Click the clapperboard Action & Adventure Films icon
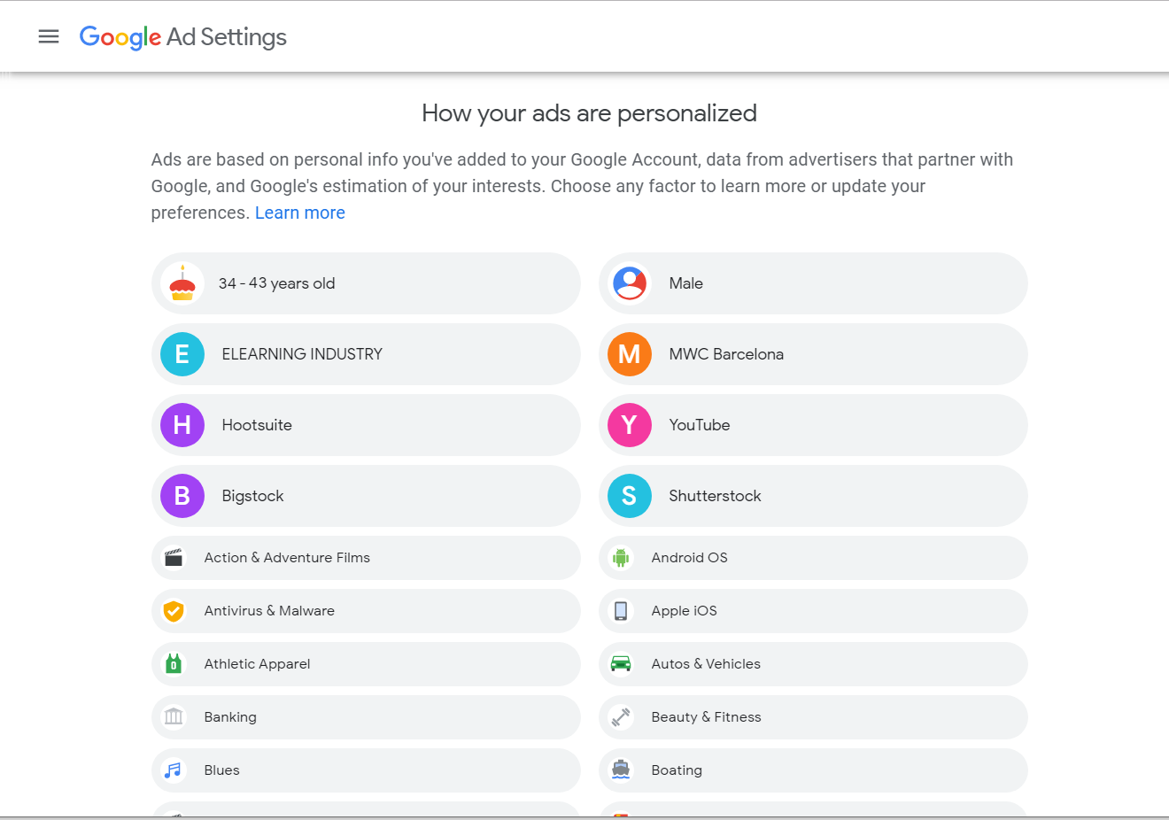The height and width of the screenshot is (820, 1169). (174, 558)
